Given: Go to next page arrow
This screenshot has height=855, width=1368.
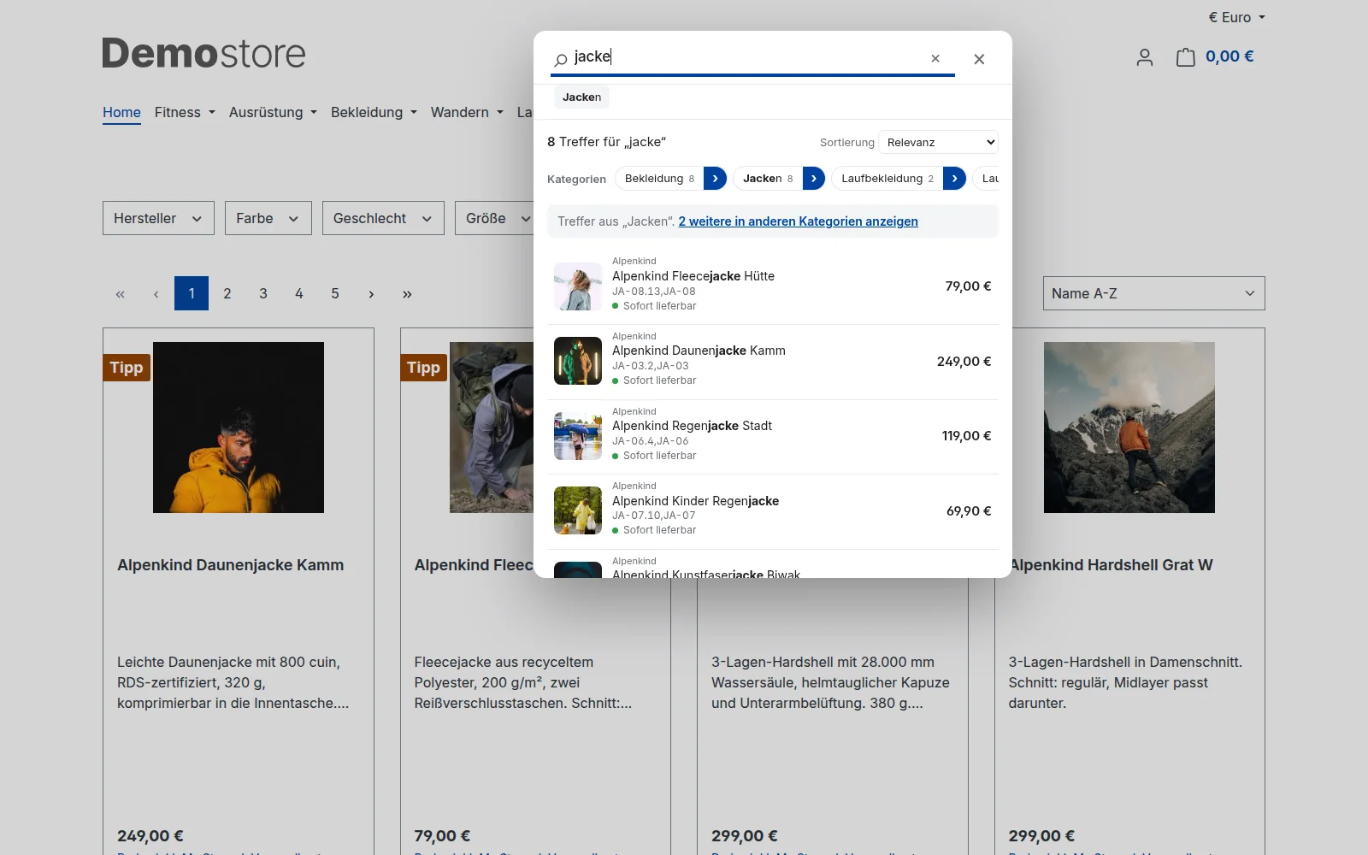Looking at the screenshot, I should click(x=371, y=293).
